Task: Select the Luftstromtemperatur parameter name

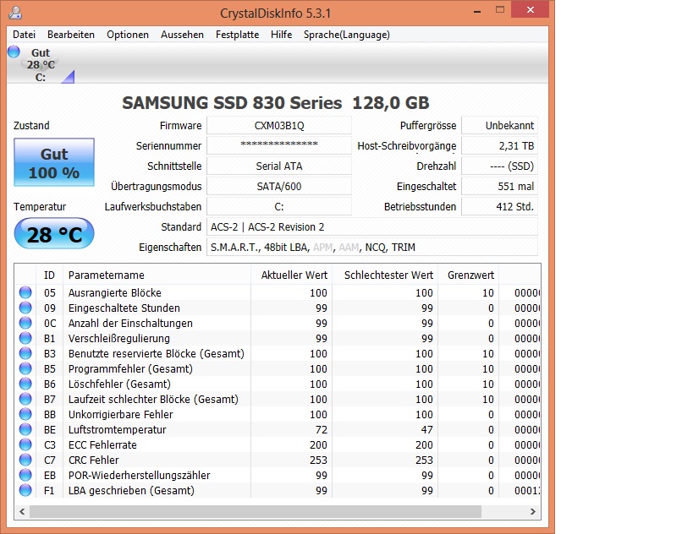Action: point(117,430)
